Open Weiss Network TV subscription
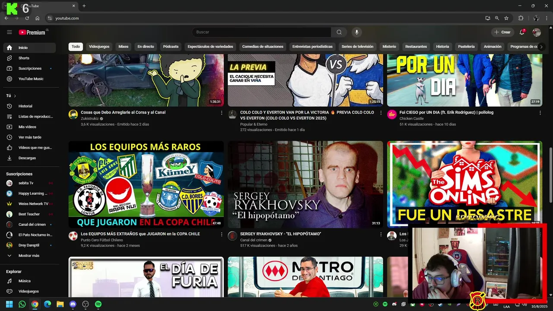Screen dimensions: 553x311 (29, 203)
